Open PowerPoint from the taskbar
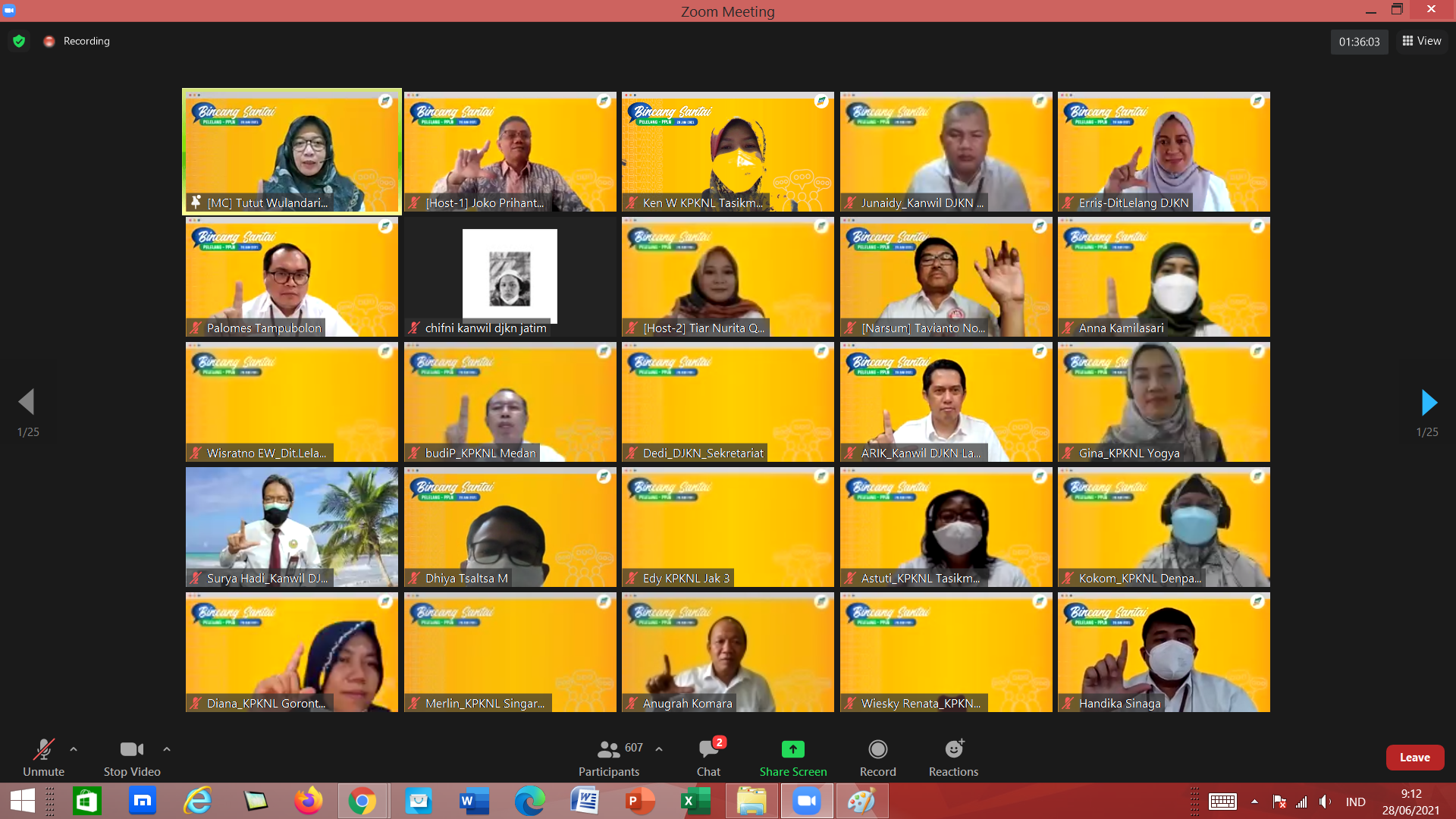This screenshot has width=1456, height=819. 639,801
